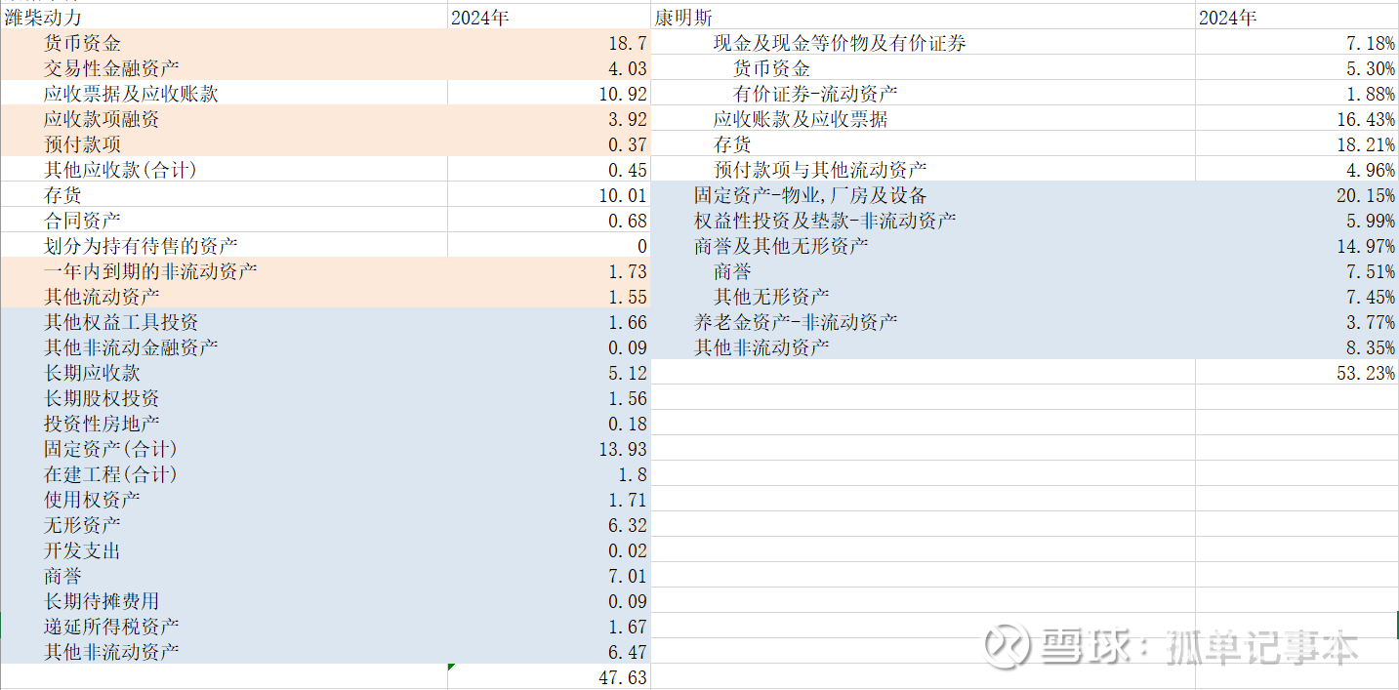Select the value 7.18% cell
The width and height of the screenshot is (1399, 690).
coord(1296,43)
